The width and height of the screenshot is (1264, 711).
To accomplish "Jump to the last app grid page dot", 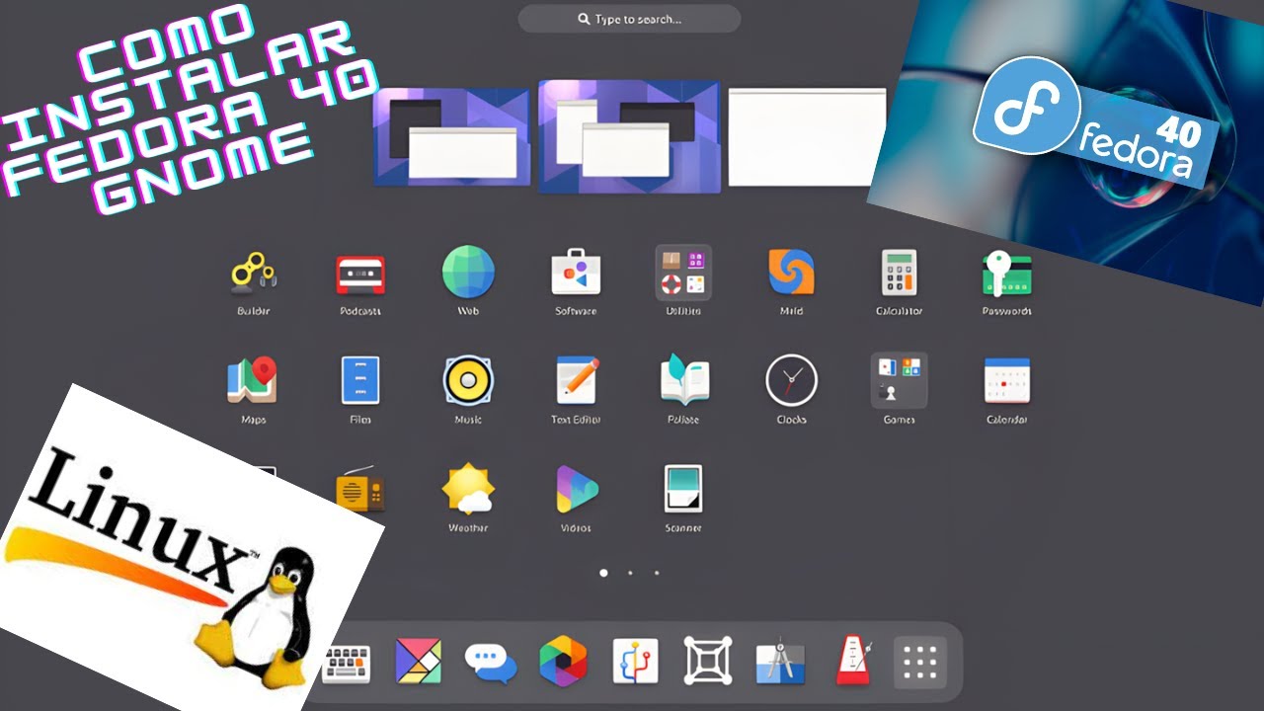I will click(x=657, y=573).
